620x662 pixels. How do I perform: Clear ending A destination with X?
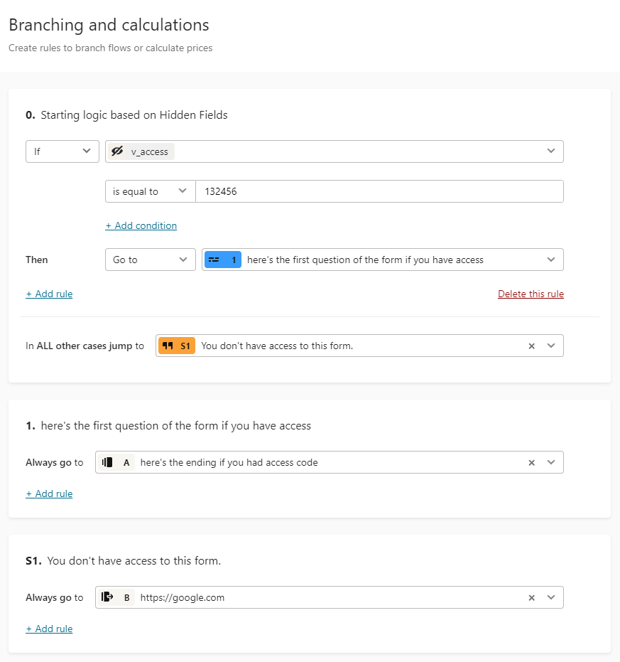click(531, 463)
